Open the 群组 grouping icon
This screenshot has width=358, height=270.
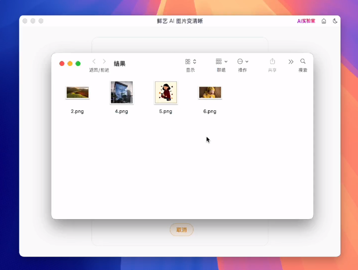pyautogui.click(x=218, y=61)
